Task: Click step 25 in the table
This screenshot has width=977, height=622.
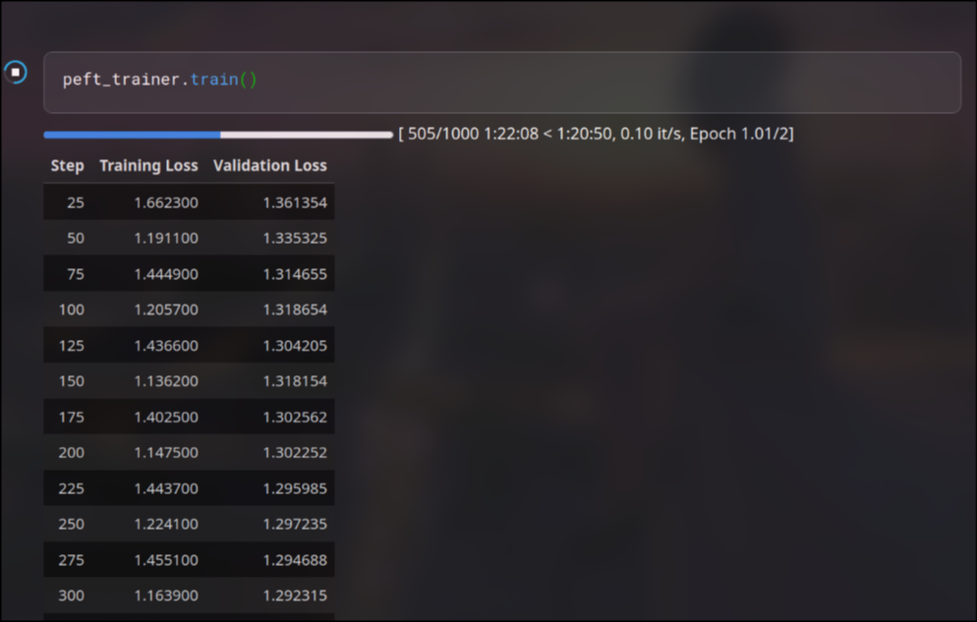Action: [76, 202]
